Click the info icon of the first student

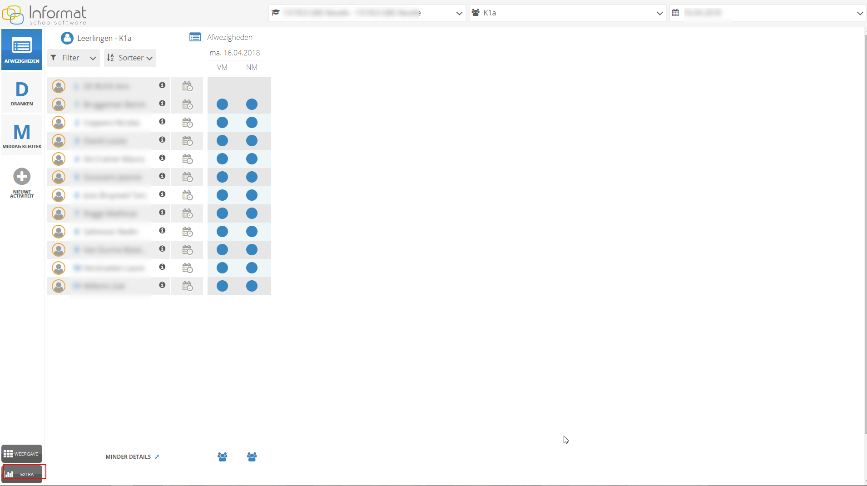pyautogui.click(x=162, y=85)
